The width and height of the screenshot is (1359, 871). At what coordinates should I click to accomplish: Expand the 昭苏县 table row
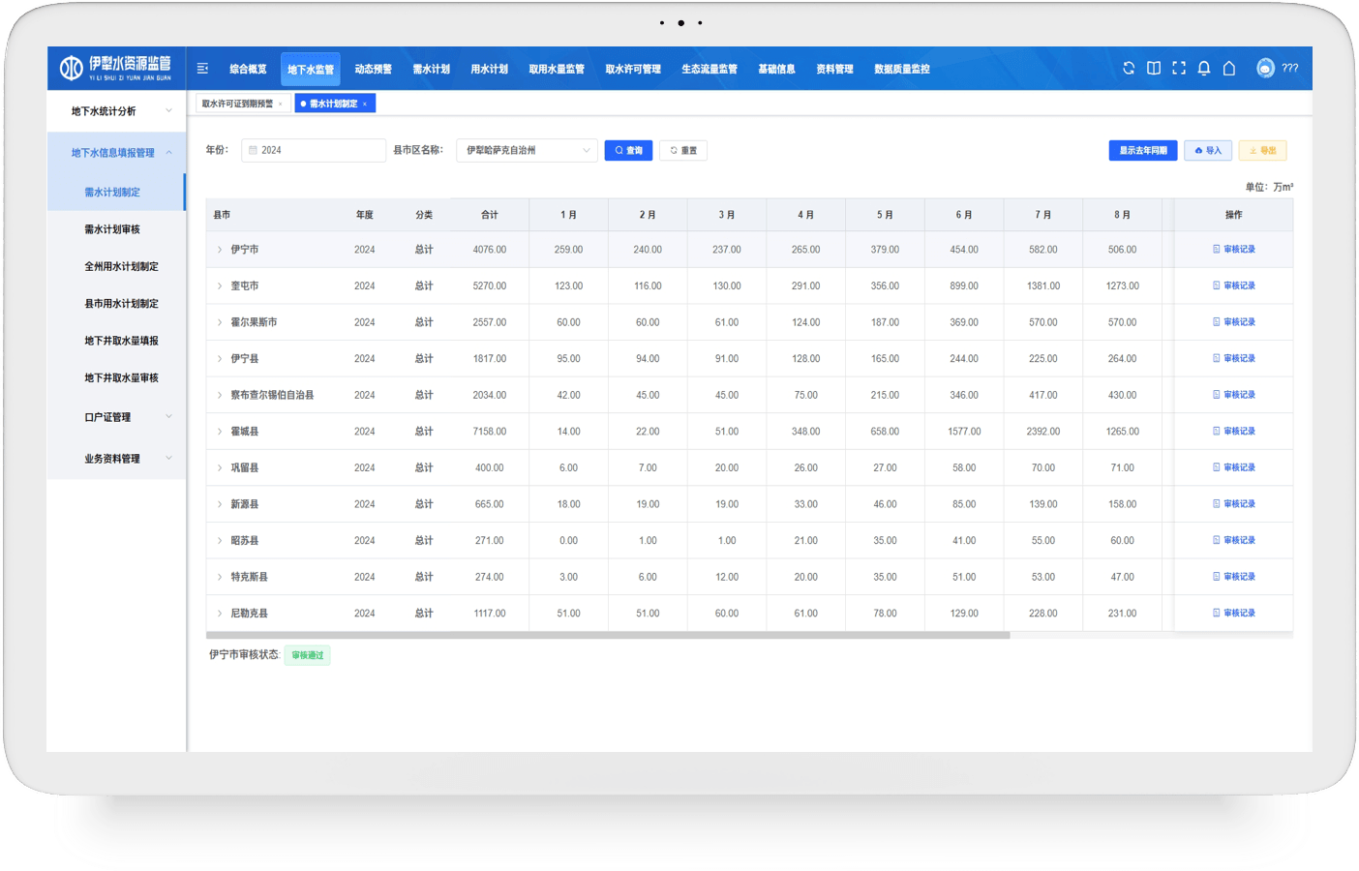pos(220,540)
